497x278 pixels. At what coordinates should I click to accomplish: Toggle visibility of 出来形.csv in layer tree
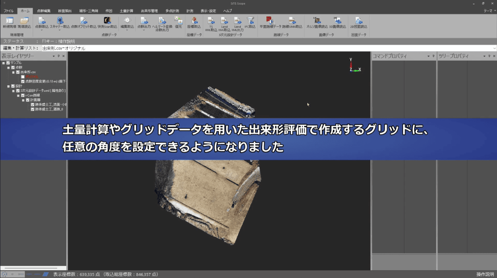(18, 72)
